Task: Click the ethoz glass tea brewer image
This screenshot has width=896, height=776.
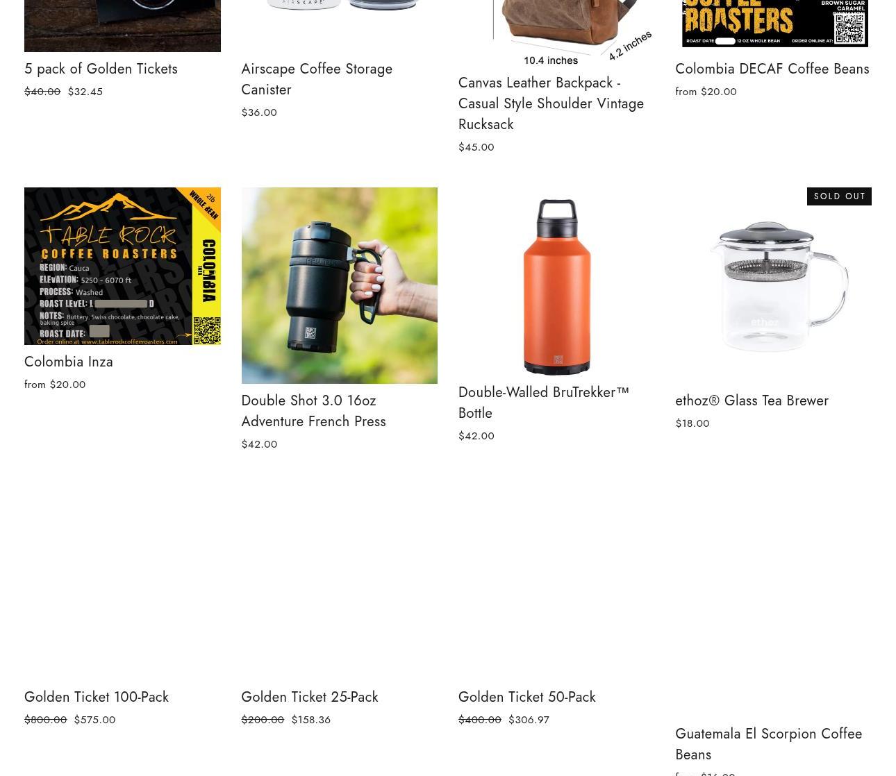Action: coord(773,285)
